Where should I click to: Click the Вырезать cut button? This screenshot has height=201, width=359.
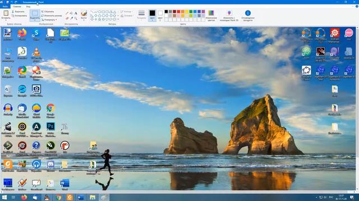point(18,11)
